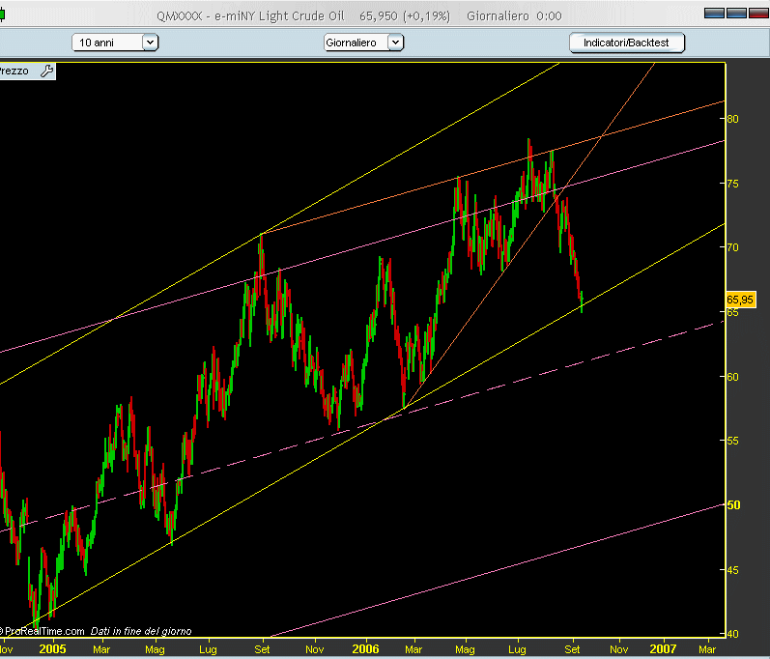770x659 pixels.
Task: Click the 2007 year label on time axis
Action: coord(663,649)
